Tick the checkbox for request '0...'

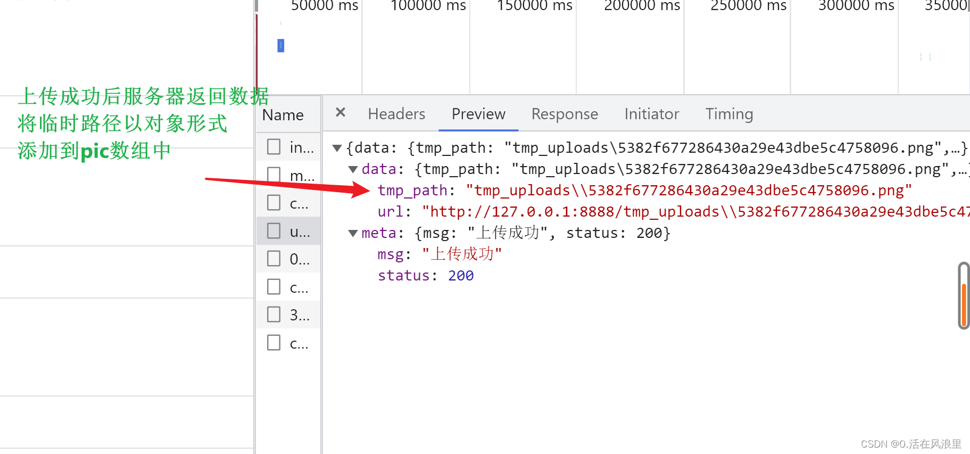pyautogui.click(x=274, y=259)
